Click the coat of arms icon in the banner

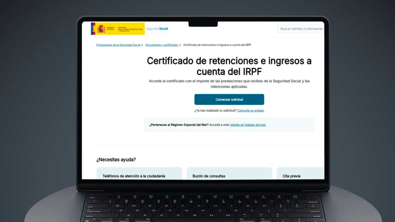pyautogui.click(x=101, y=29)
